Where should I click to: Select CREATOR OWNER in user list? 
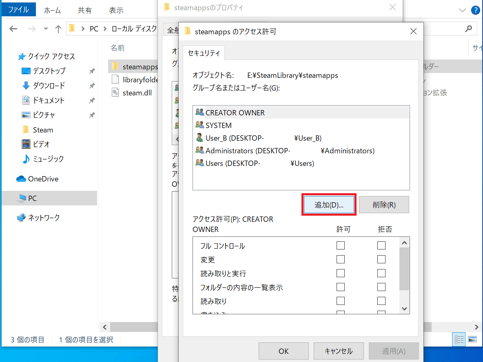(301, 113)
